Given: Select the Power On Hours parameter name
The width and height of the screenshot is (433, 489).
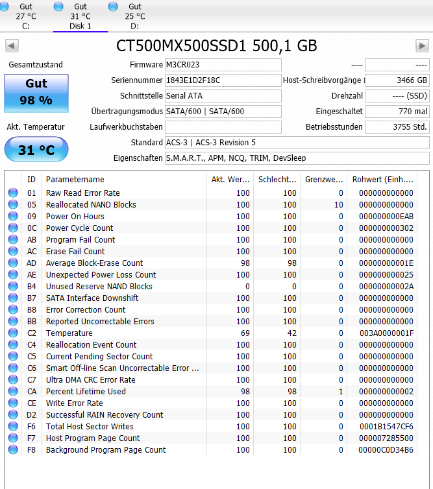Looking at the screenshot, I should [x=75, y=217].
